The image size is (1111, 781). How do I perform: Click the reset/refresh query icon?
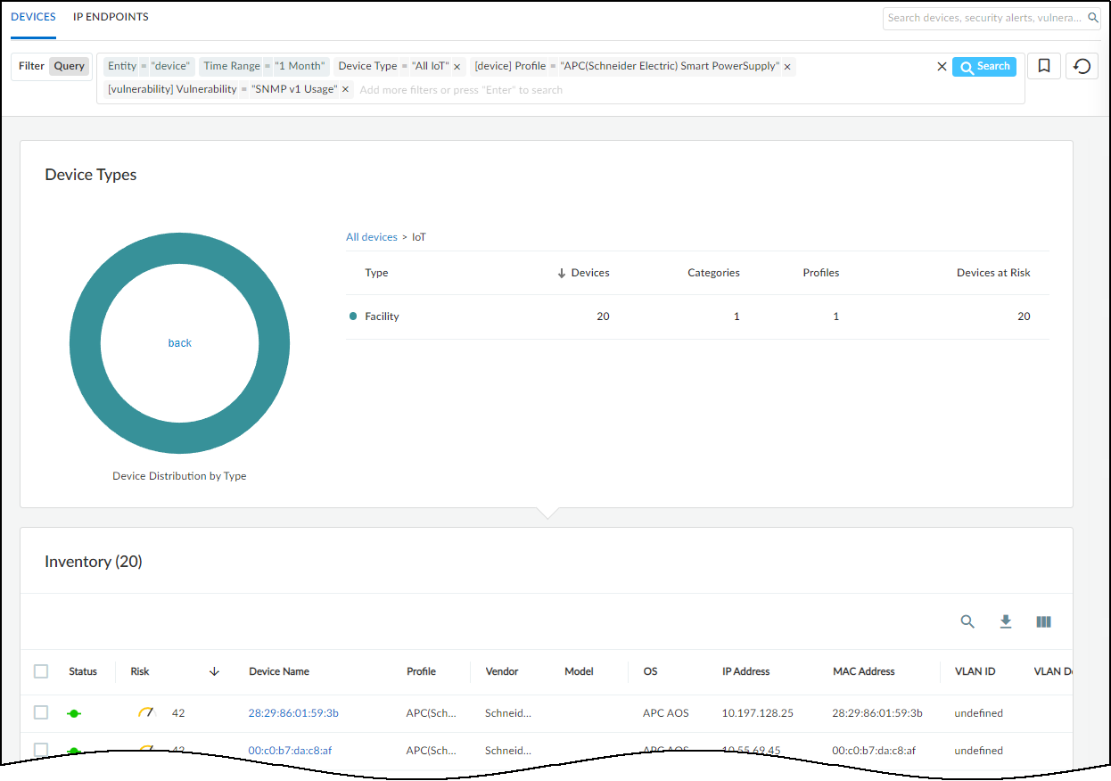[1082, 66]
